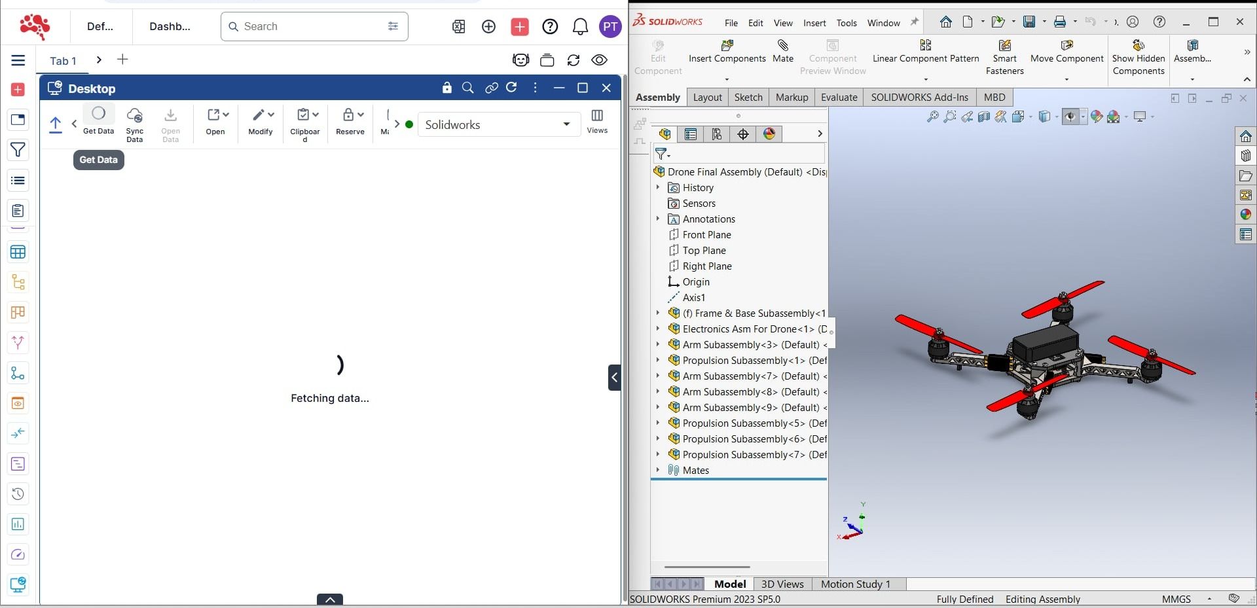Expand the Mates folder in feature tree
Image resolution: width=1257 pixels, height=608 pixels.
tap(658, 471)
